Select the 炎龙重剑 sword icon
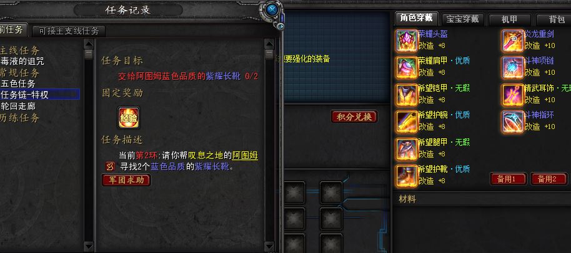 [x=513, y=40]
